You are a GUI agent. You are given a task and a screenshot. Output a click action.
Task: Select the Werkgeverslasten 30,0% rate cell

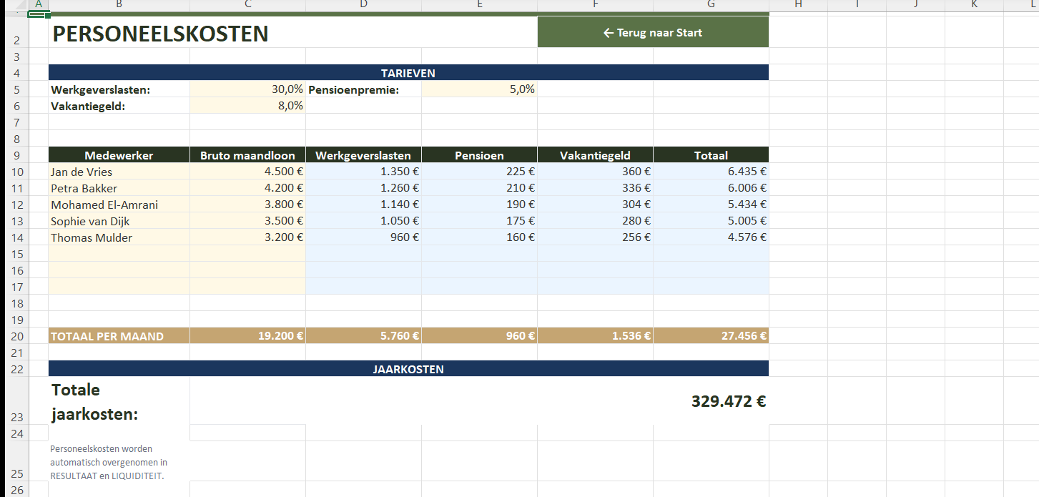(x=247, y=89)
